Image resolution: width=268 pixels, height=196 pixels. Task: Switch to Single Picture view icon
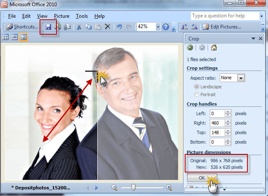[24, 37]
